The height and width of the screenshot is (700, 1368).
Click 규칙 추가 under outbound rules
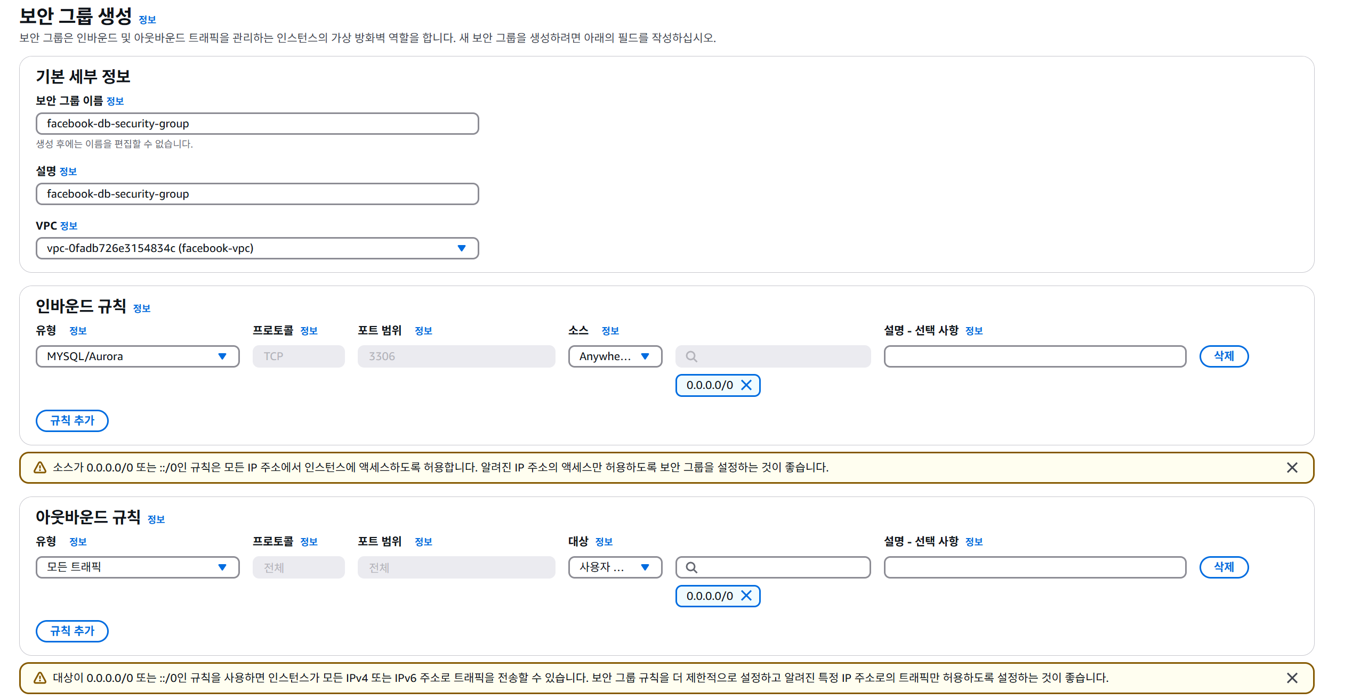72,631
